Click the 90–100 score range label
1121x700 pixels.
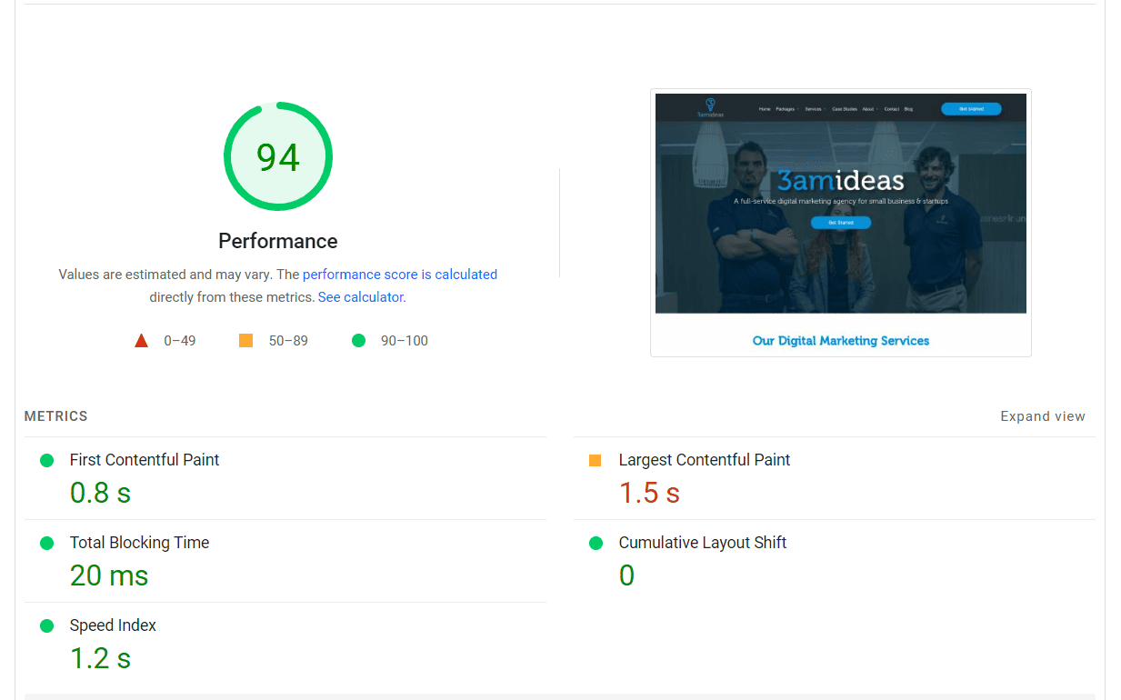[405, 341]
